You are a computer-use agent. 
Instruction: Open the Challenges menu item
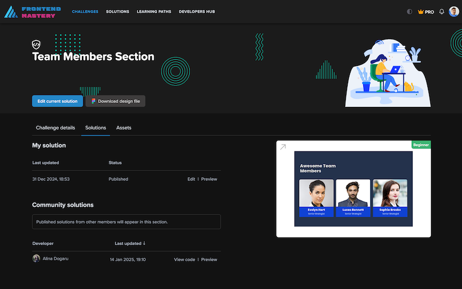pyautogui.click(x=85, y=12)
